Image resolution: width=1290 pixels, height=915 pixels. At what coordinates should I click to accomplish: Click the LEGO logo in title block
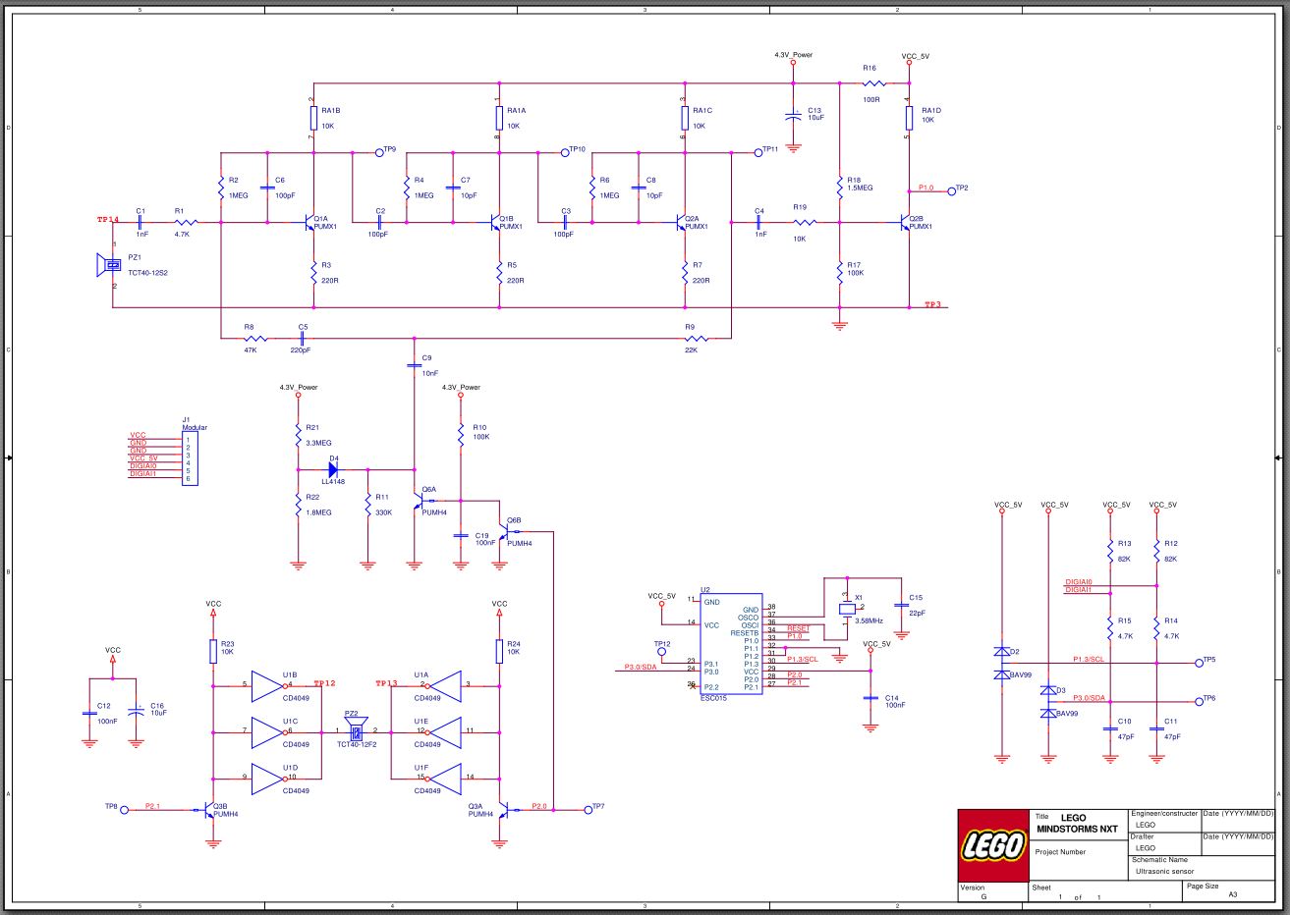click(992, 844)
